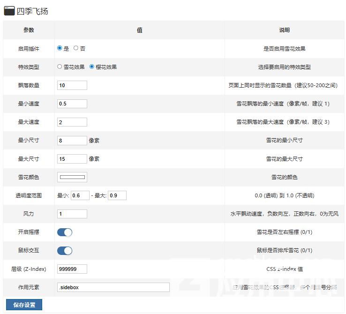Click the 作用元素 selector text field
The image size is (346, 314).
coord(113,287)
